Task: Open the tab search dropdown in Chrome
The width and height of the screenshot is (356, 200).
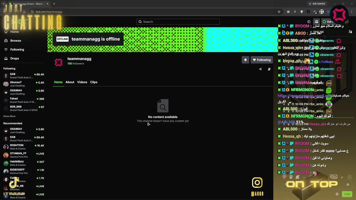Action: point(4,4)
